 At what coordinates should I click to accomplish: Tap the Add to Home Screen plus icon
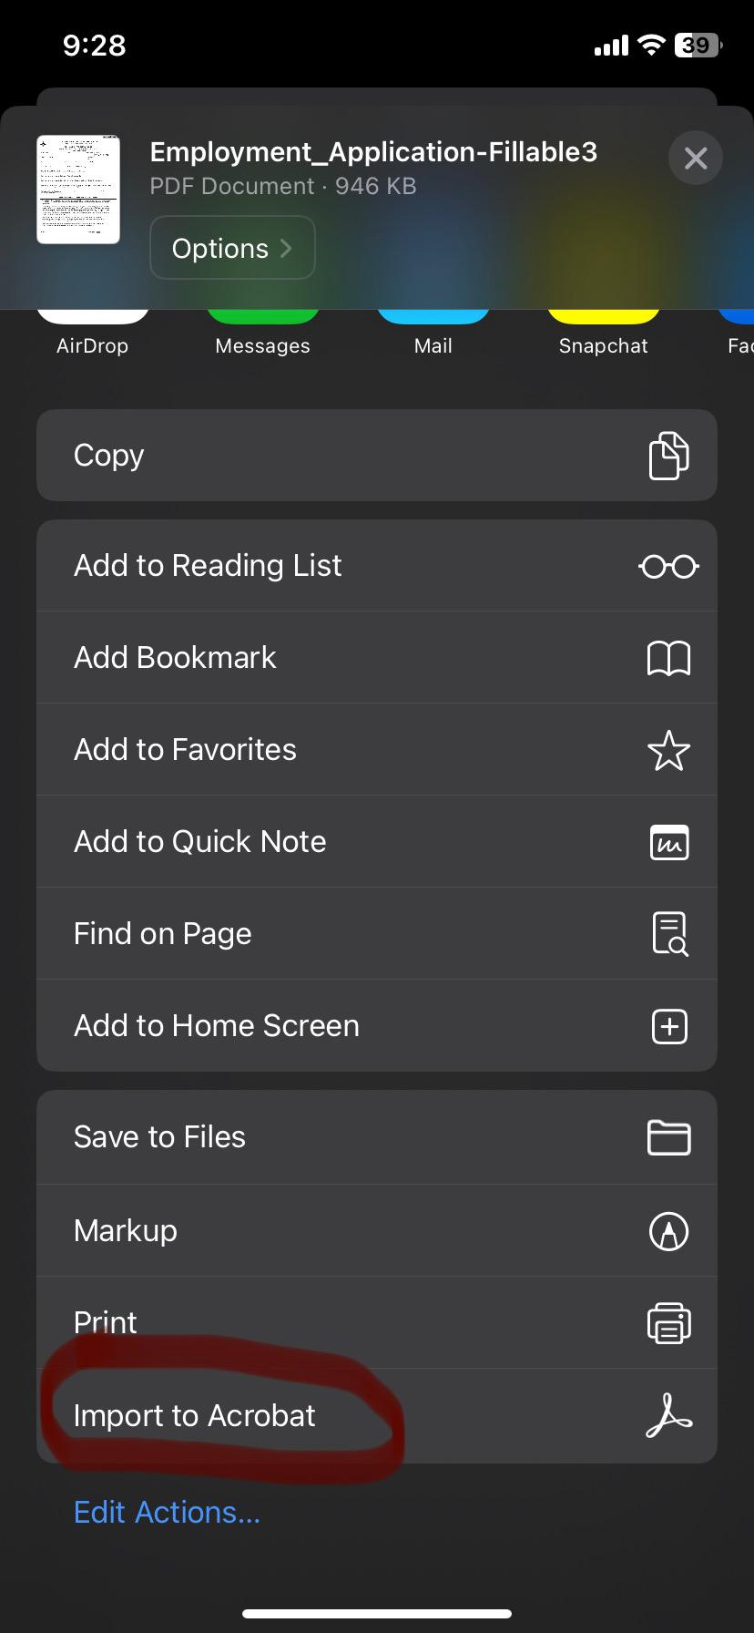click(668, 1027)
